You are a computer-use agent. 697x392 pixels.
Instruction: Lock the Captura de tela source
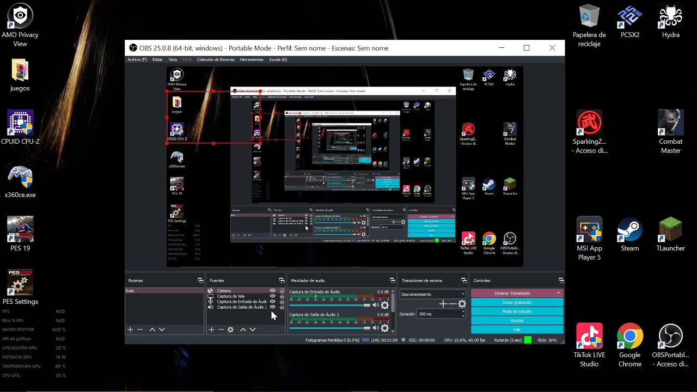pyautogui.click(x=282, y=296)
